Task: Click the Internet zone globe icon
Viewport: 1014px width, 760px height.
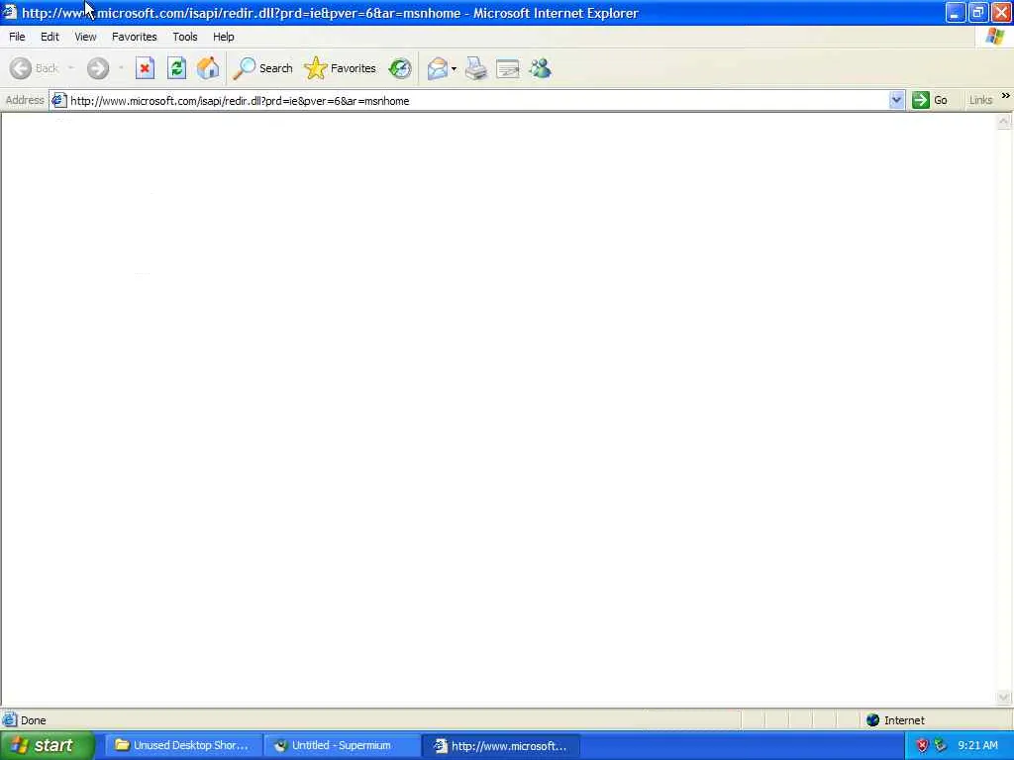Action: tap(872, 720)
